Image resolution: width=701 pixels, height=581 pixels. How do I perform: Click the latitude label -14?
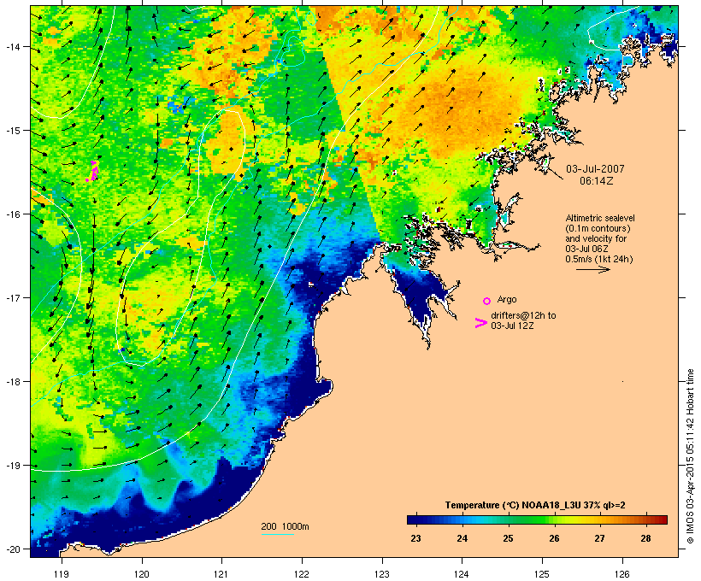pos(12,47)
